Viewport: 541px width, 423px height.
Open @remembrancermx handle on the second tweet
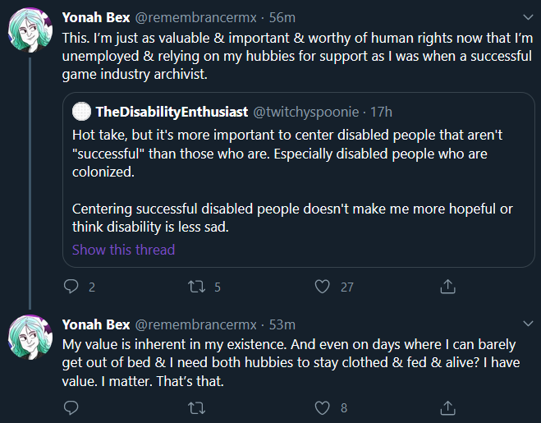pyautogui.click(x=195, y=324)
